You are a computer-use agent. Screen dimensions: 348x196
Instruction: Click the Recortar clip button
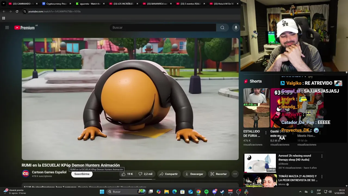click(x=219, y=174)
